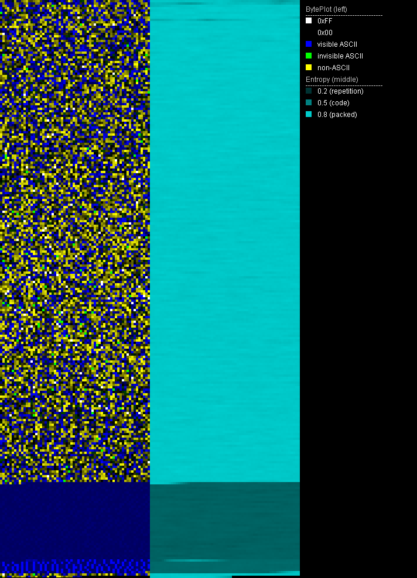Click the green invisible ASCII swatch
This screenshot has width=417, height=578.
coord(309,56)
